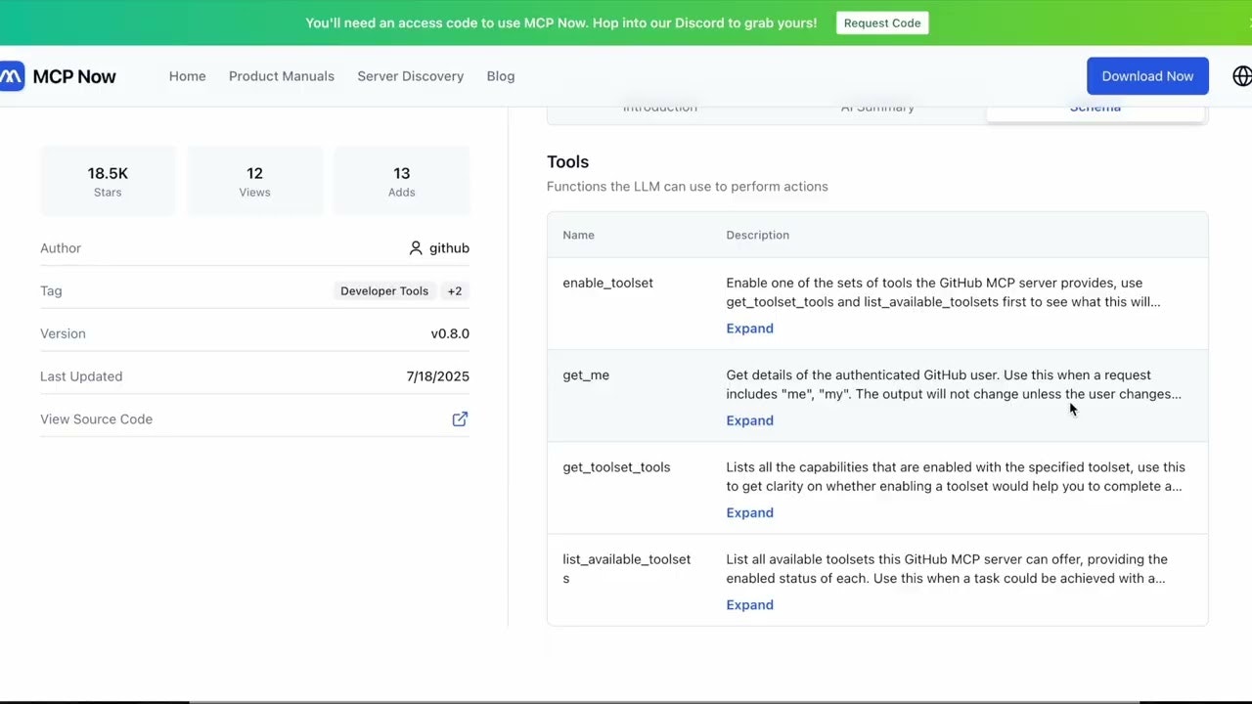This screenshot has height=704, width=1252.
Task: Click the list_available_toolsets tool name
Action: tap(626, 569)
